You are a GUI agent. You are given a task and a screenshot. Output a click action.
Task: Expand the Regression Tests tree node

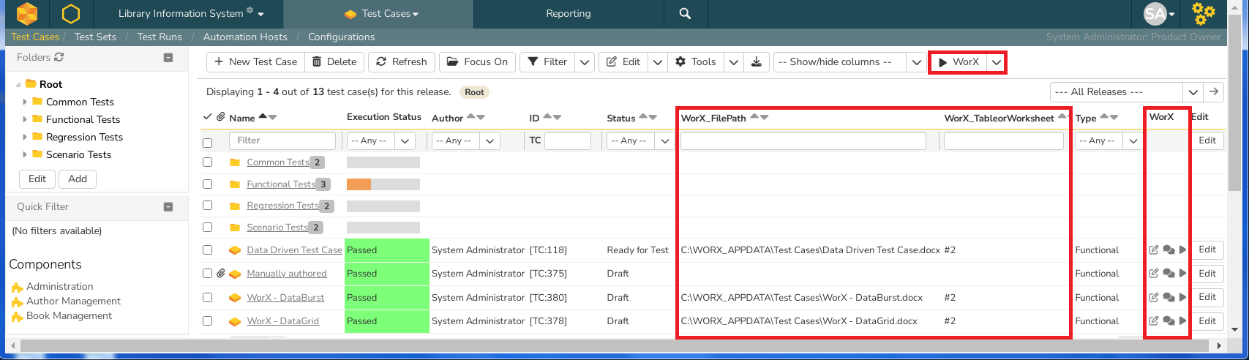(25, 137)
